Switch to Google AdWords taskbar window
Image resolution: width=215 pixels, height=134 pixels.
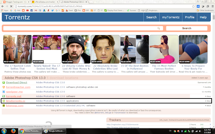click(x=54, y=131)
